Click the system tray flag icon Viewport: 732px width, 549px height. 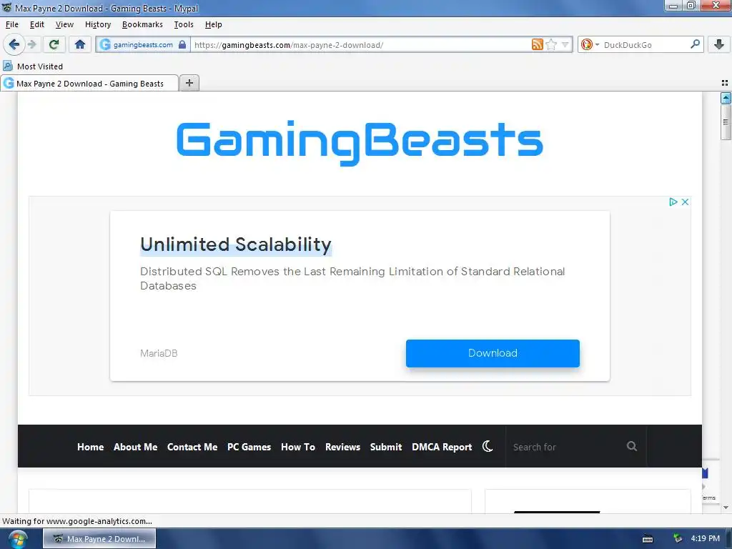678,539
